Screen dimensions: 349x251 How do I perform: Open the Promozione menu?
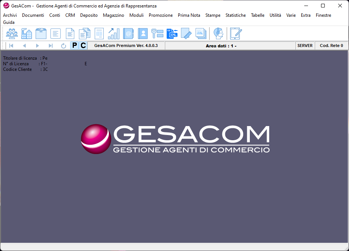(161, 15)
